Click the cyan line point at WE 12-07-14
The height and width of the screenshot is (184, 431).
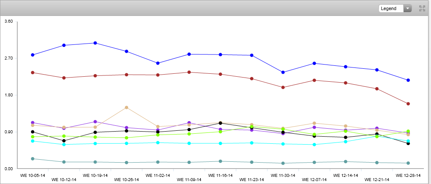tap(314, 145)
